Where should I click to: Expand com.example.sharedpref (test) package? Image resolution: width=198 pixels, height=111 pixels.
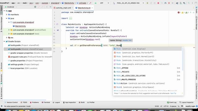9,34
